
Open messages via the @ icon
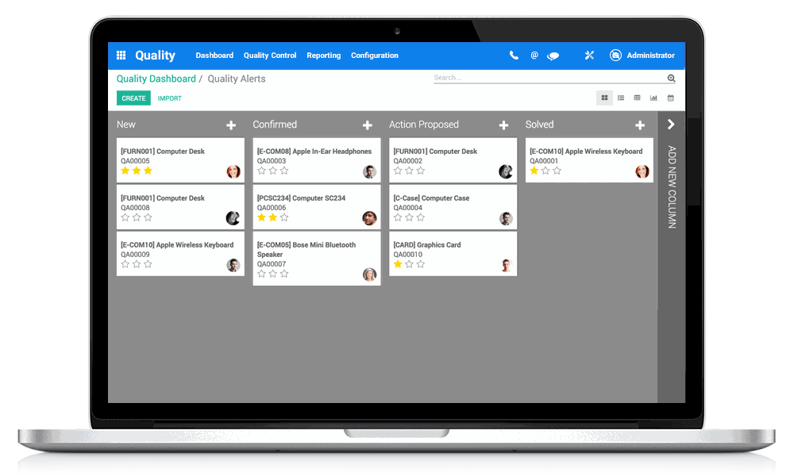534,56
